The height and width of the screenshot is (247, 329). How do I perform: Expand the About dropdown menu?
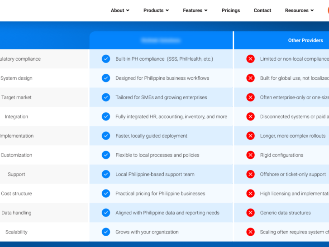(x=120, y=10)
